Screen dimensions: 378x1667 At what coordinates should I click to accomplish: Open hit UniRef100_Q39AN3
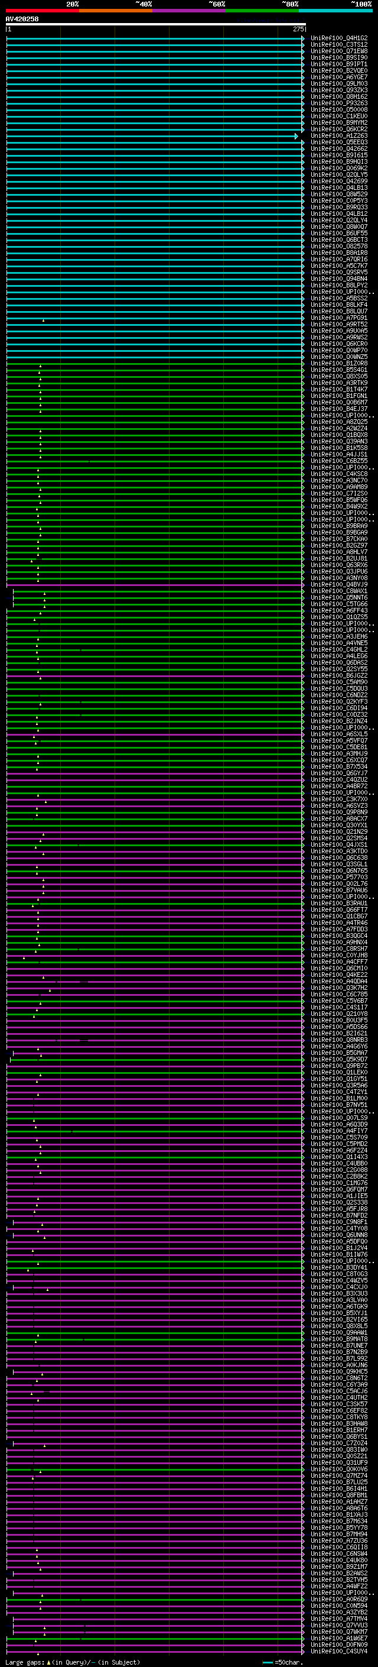(339, 442)
